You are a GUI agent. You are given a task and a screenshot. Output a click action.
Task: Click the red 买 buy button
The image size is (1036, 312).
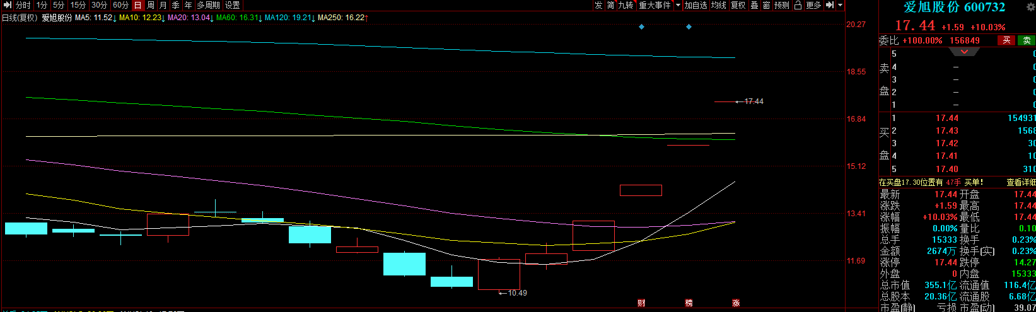point(1006,40)
